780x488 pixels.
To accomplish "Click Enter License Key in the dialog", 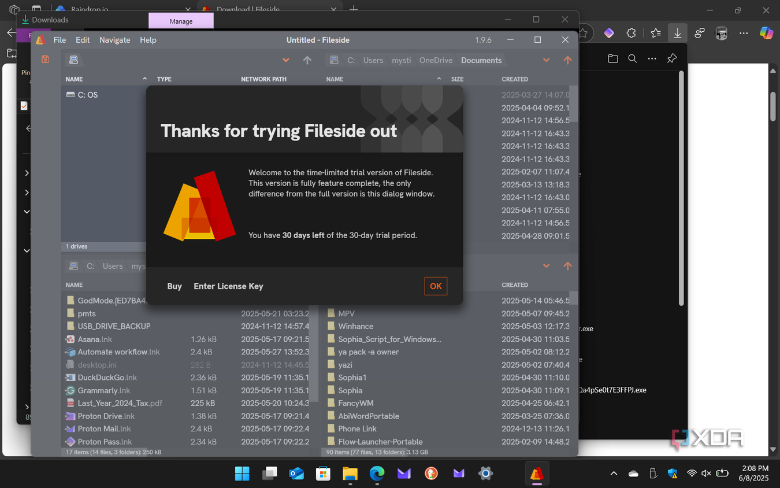I will [x=228, y=286].
